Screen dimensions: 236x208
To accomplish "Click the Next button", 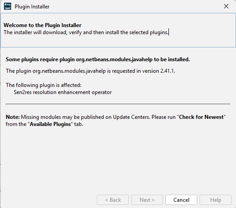I will pos(147,200).
